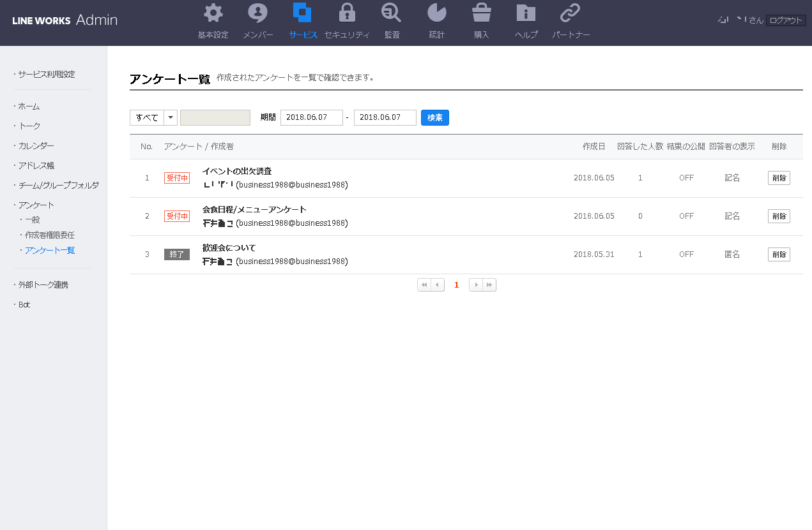The image size is (812, 530).
Task: Click the メンバー person icon
Action: (257, 13)
